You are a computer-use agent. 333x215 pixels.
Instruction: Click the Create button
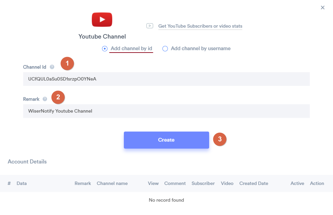coord(166,140)
